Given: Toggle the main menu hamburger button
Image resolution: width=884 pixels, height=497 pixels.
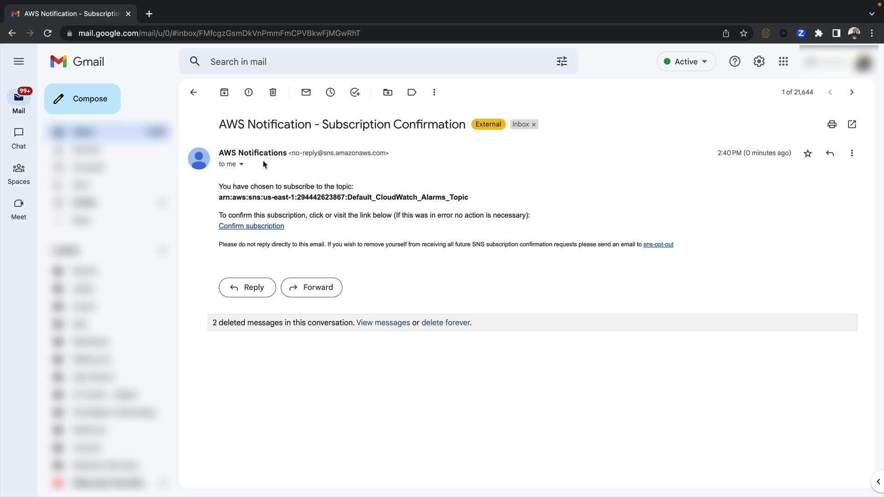Looking at the screenshot, I should (x=19, y=61).
